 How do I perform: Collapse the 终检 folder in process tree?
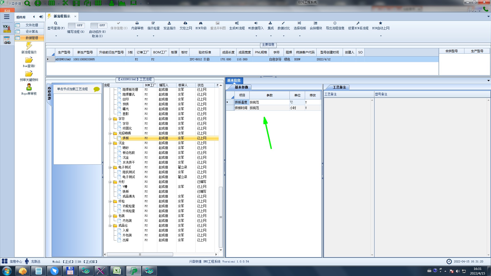(x=110, y=201)
